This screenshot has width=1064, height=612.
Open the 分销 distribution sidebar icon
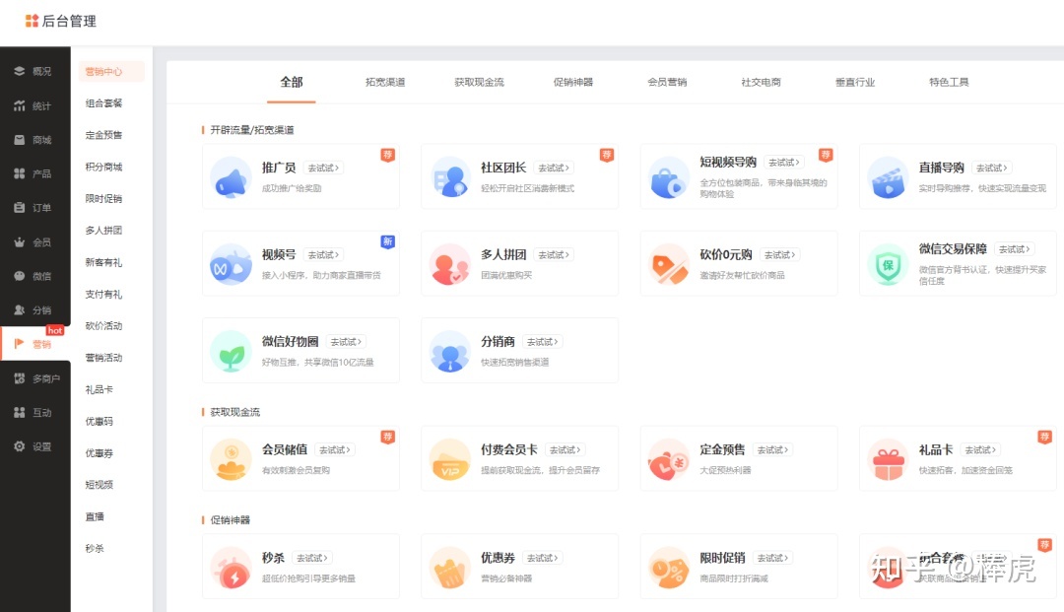click(19, 310)
